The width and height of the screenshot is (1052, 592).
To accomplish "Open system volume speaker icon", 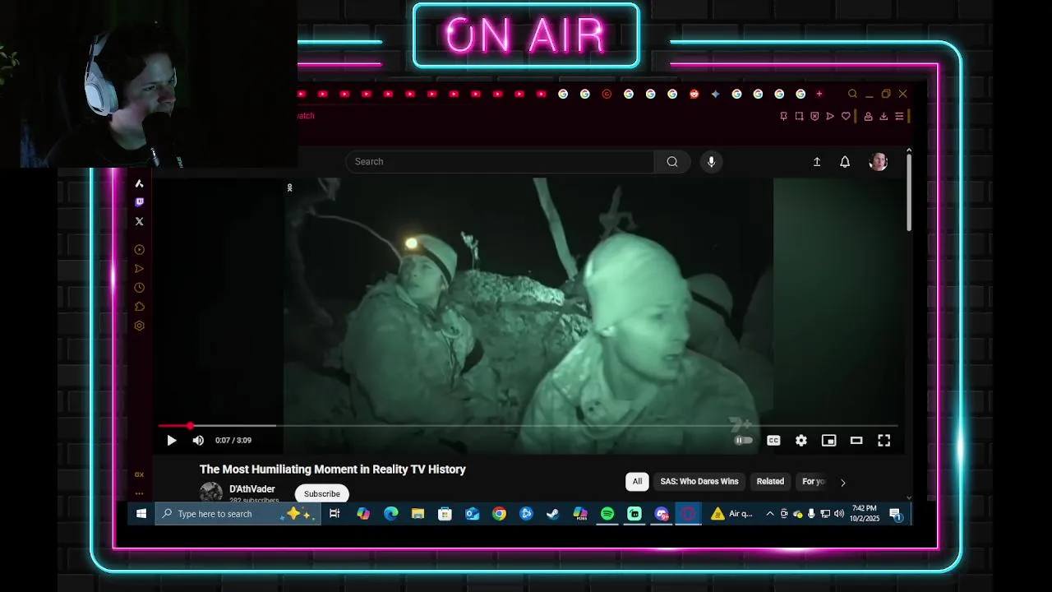I will point(838,514).
